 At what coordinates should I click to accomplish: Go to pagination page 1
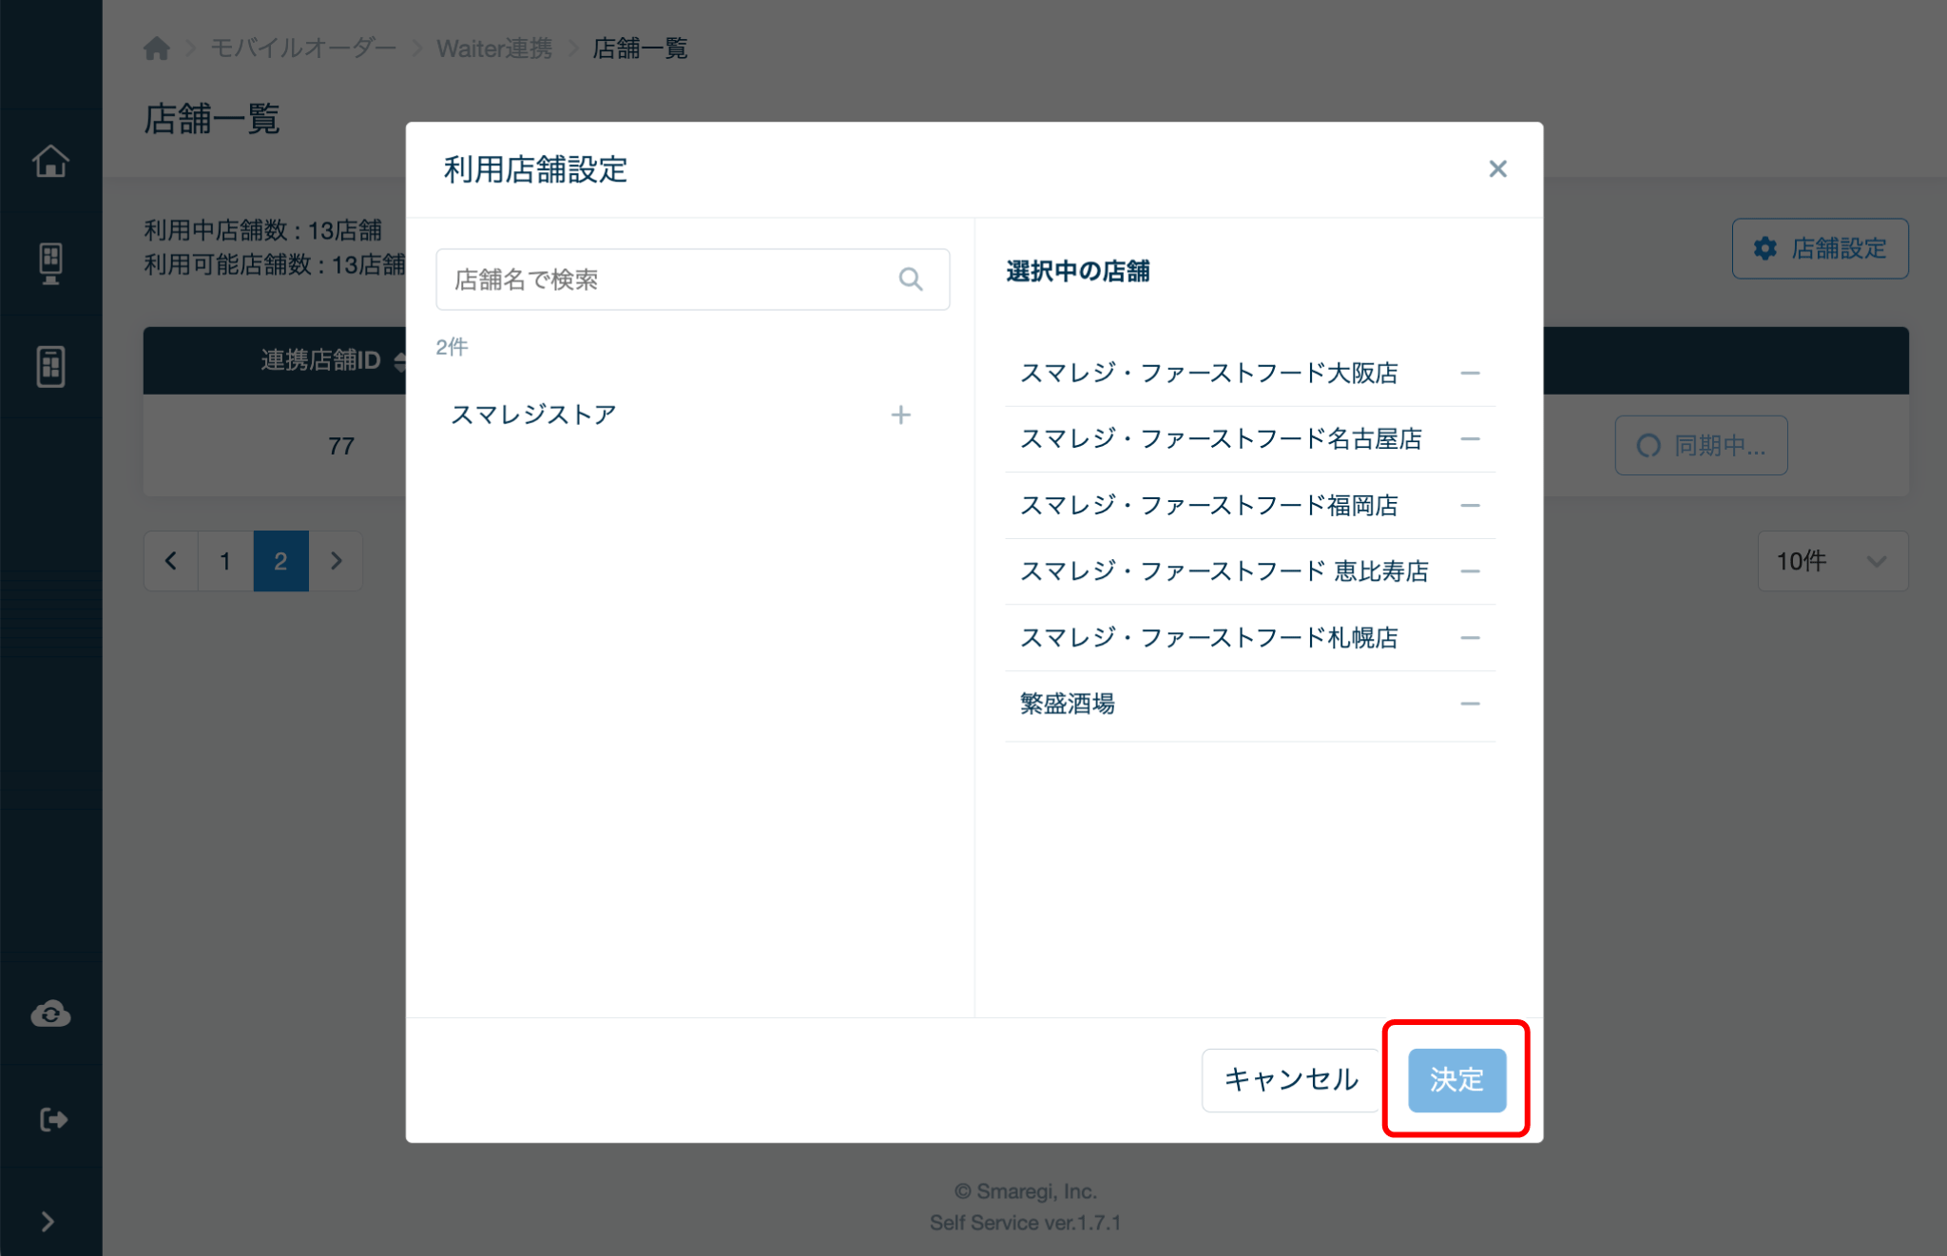tap(225, 561)
